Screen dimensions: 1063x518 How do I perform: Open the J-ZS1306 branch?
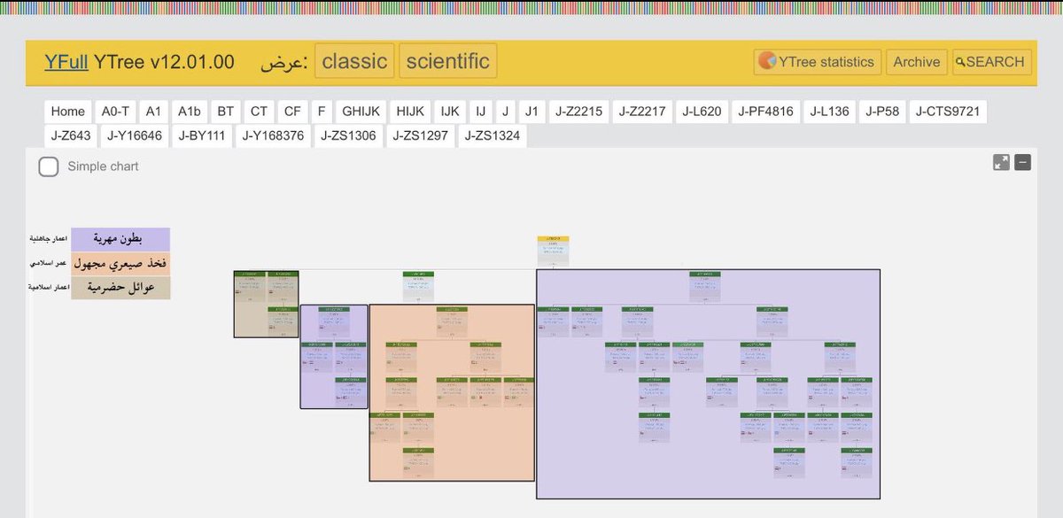click(x=347, y=135)
